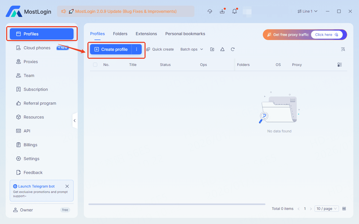Open the download client icon in the header

(x=222, y=11)
